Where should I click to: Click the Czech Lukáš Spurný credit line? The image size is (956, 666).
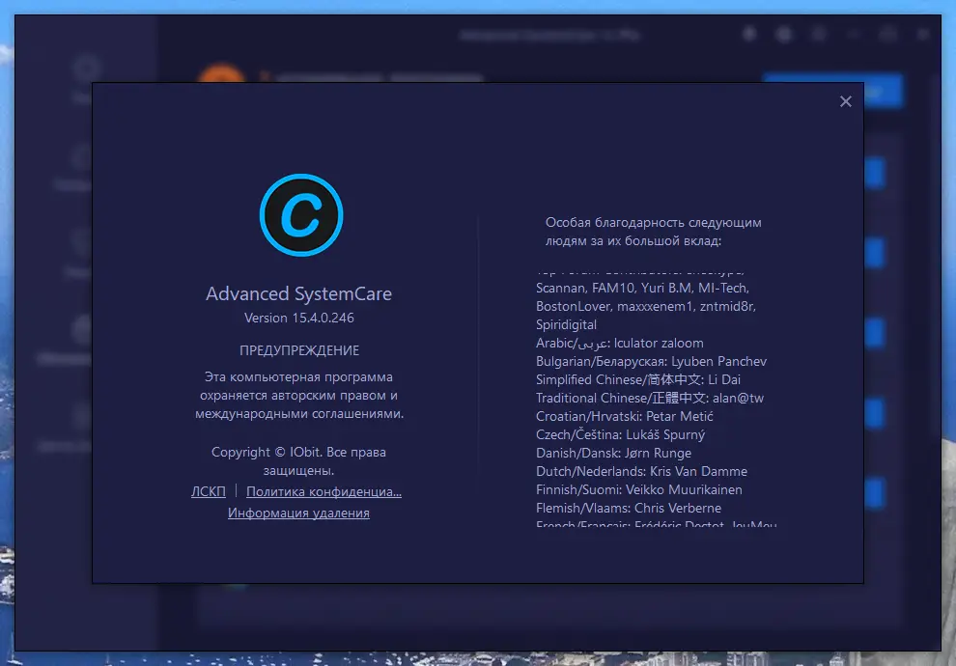pos(620,434)
